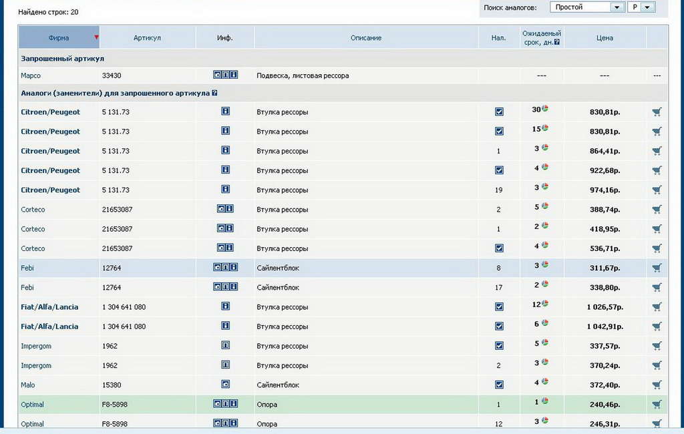Click the Febi link in the 311,67р. row

point(27,268)
